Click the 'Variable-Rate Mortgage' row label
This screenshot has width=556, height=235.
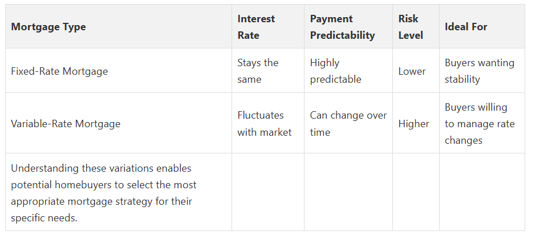(x=66, y=124)
